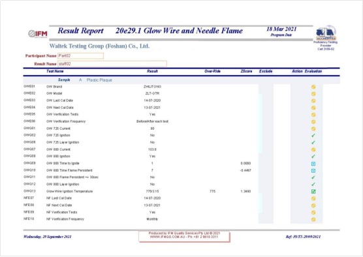Click blue icon for GW 800 Time Flame Persistent
This screenshot has height=257, width=363.
313,171
